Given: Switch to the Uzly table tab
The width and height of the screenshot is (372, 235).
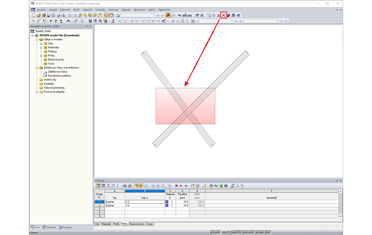Looking at the screenshot, I should pyautogui.click(x=97, y=224).
